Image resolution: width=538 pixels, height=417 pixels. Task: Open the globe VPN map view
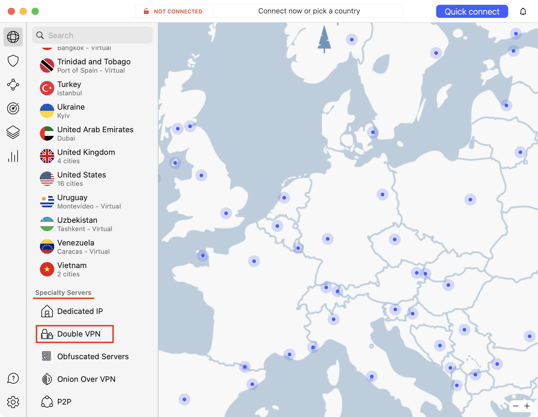coord(13,37)
